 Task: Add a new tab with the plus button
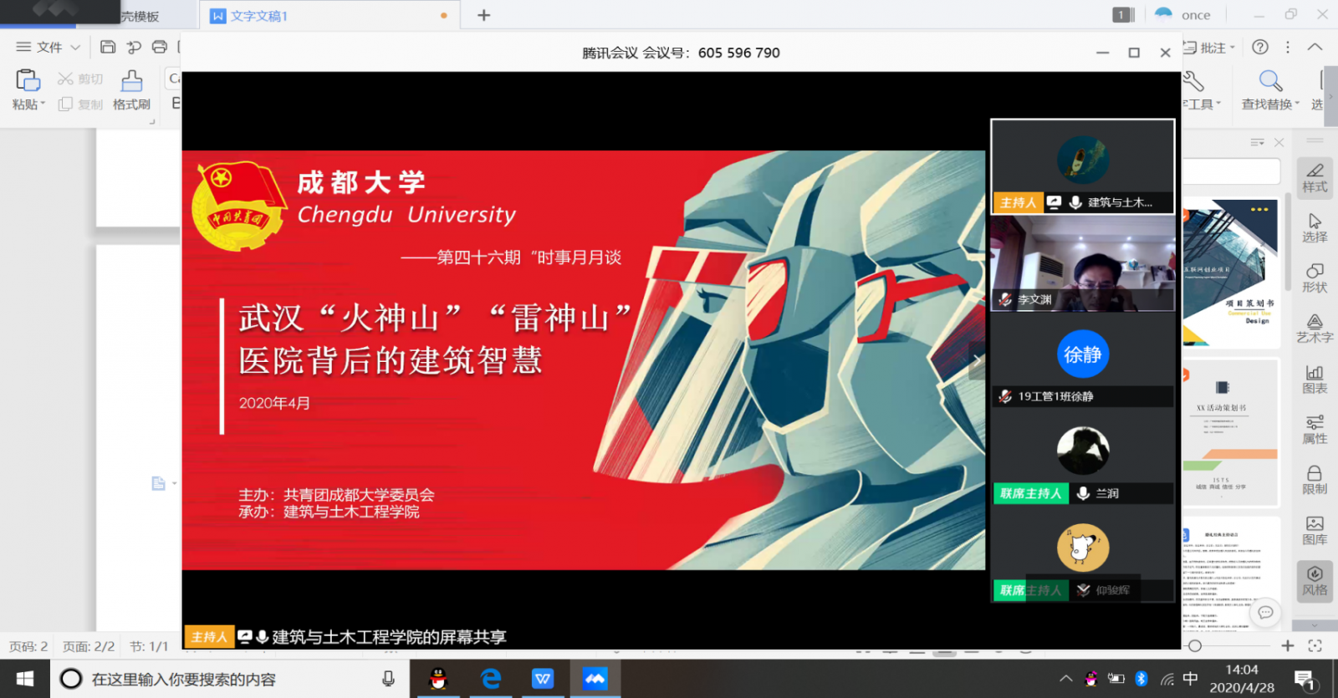tap(483, 15)
